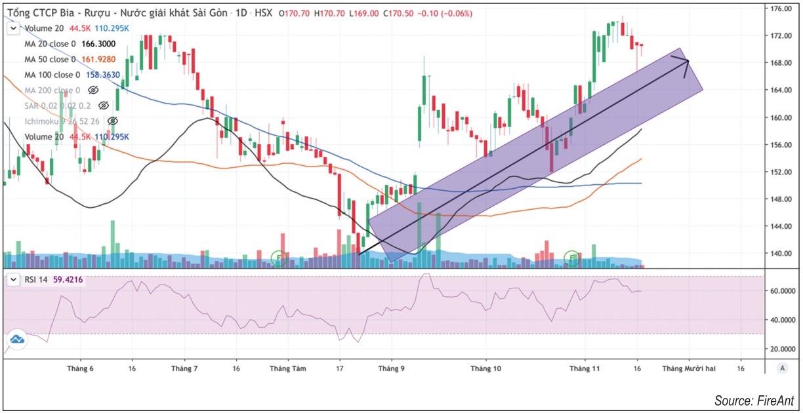This screenshot has width=803, height=413.
Task: Open the earnings marker near Tháng Tám
Action: (x=280, y=258)
